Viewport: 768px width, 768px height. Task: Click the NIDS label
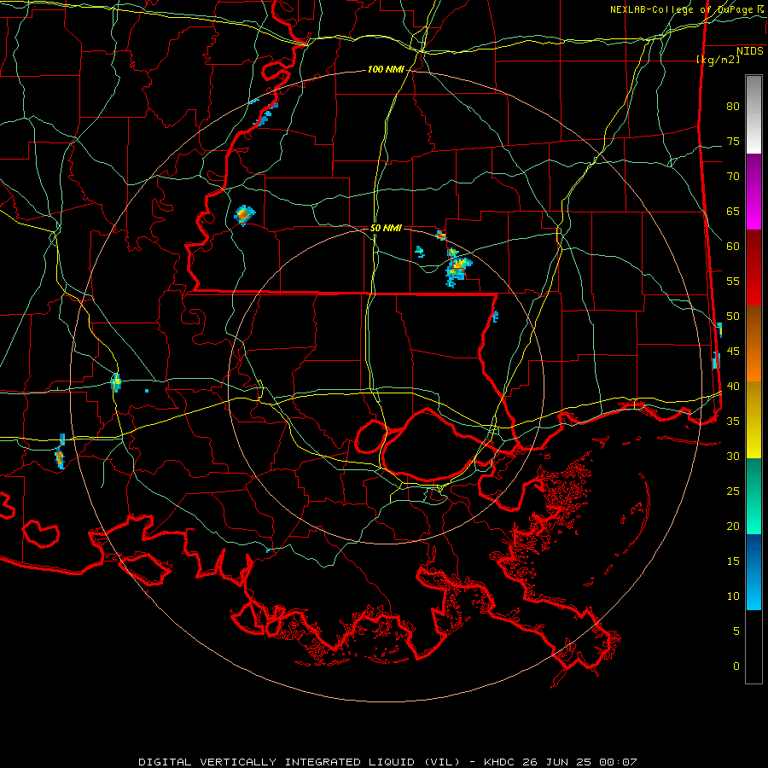[x=750, y=51]
